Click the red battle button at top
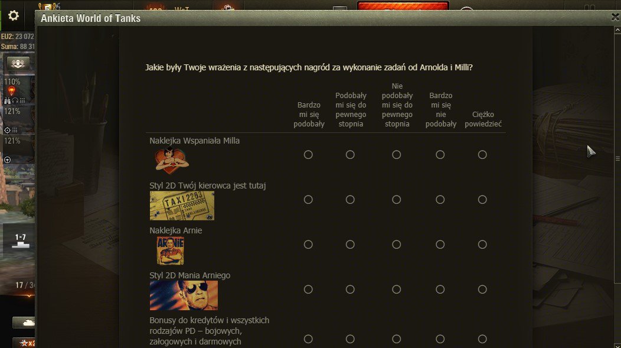 pos(403,6)
